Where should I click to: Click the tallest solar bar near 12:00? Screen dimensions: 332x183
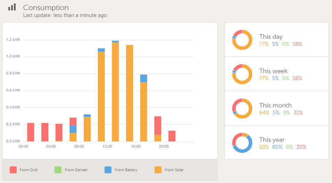tap(115, 92)
